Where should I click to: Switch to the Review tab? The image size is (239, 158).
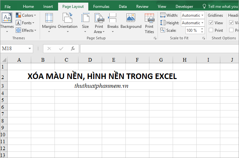(142, 7)
